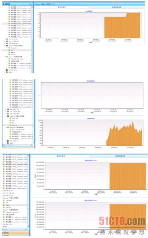Click the blue Cpu usage chart title link
Image resolution: width=148 pixels, height=238 pixels.
pyautogui.click(x=89, y=11)
